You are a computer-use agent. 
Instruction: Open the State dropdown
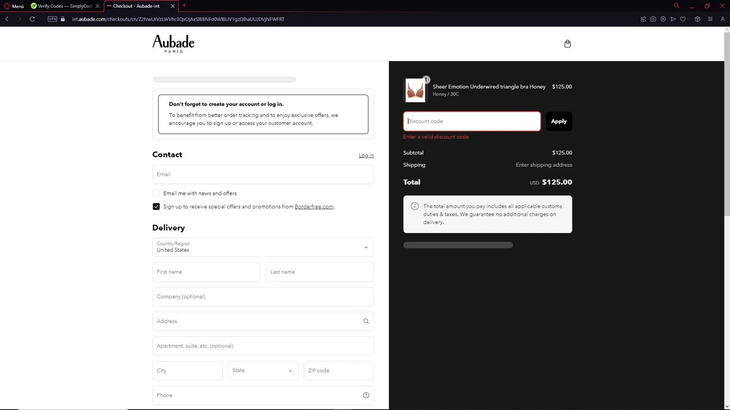263,371
